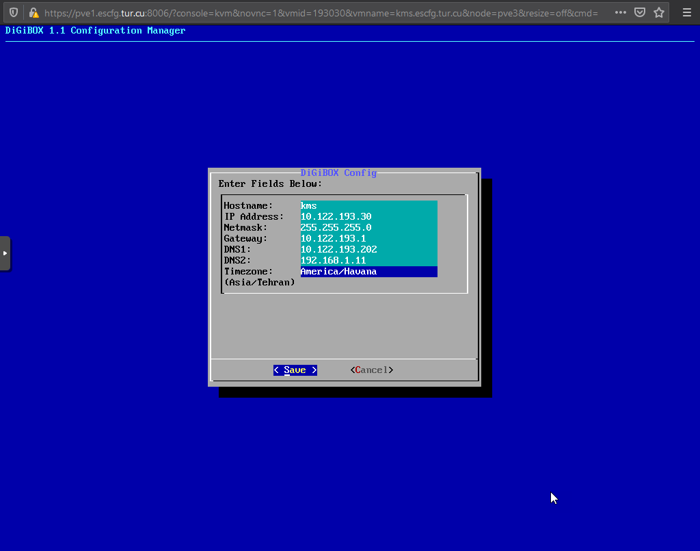The height and width of the screenshot is (551, 700).
Task: Click the 'DNS1:' label
Action: (237, 249)
